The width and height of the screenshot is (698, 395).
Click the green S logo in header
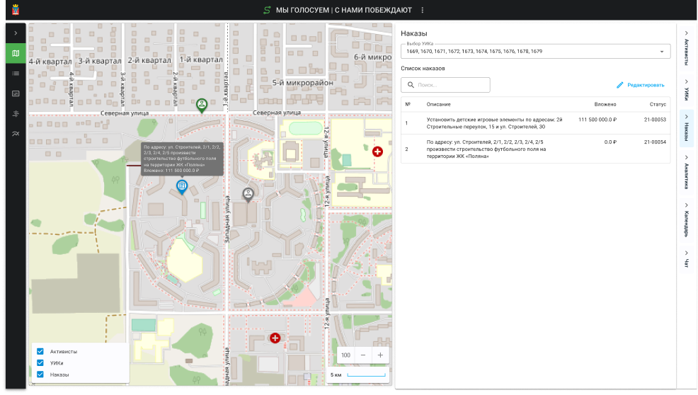click(267, 10)
